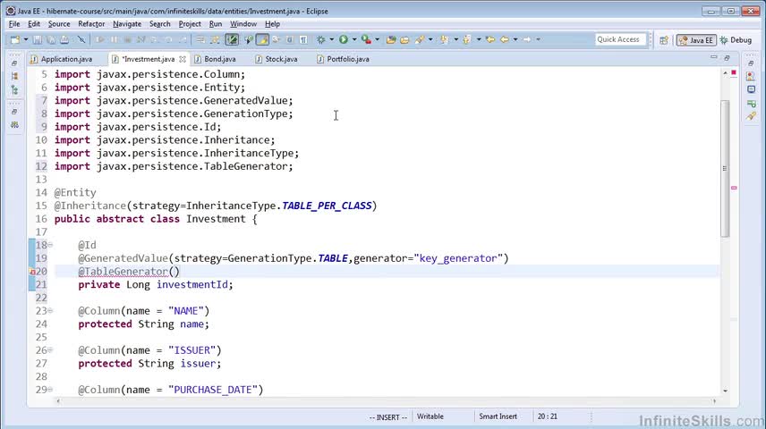
Task: Minimize the editor area
Action: tap(714, 57)
